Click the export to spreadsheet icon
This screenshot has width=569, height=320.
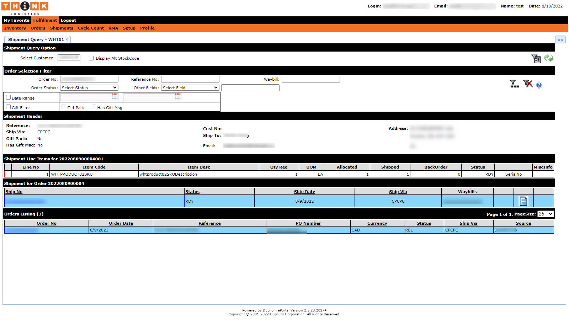coord(536,59)
